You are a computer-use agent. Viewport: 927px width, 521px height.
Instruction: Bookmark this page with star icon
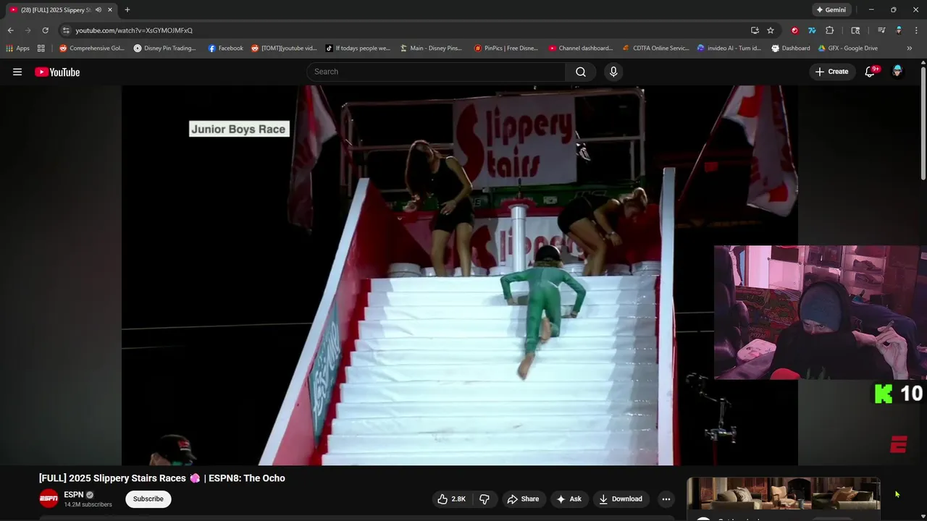[771, 30]
